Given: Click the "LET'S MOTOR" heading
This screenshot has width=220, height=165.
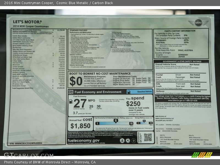Looking at the screenshot, I should point(27,22).
